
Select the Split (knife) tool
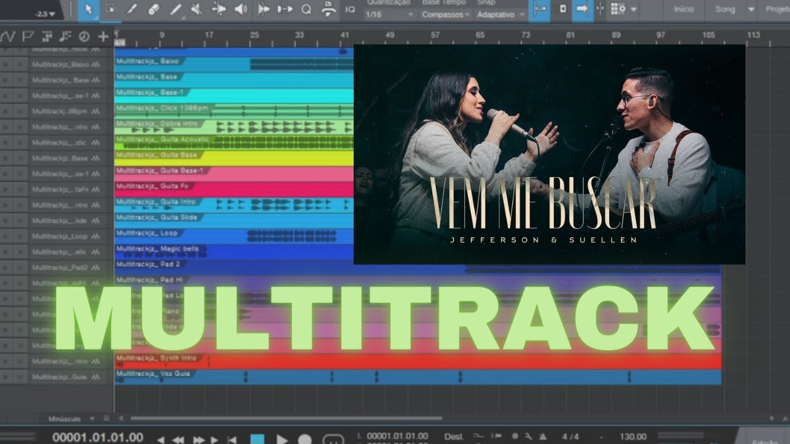point(131,9)
